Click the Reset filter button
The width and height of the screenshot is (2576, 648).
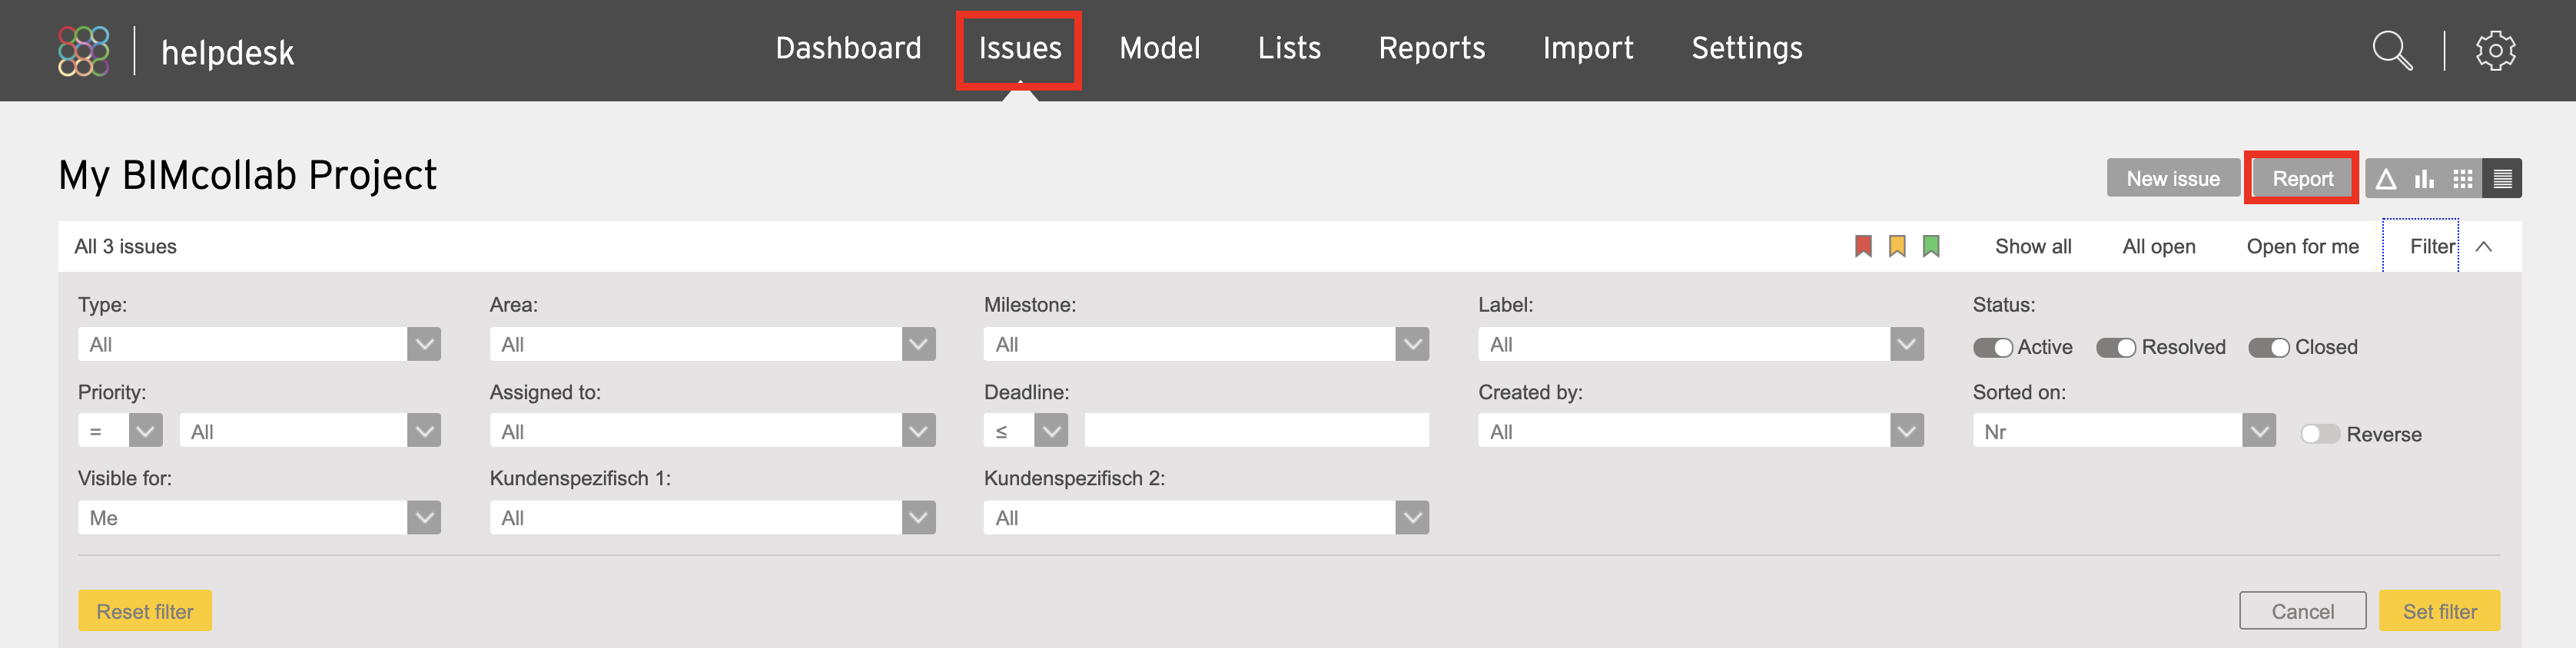tap(145, 611)
